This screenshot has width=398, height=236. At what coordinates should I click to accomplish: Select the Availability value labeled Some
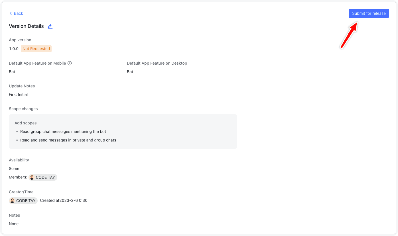(x=14, y=169)
